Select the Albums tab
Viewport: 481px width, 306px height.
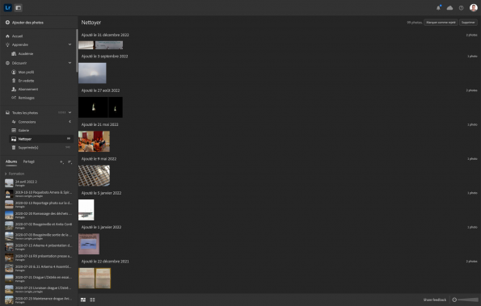tap(11, 161)
